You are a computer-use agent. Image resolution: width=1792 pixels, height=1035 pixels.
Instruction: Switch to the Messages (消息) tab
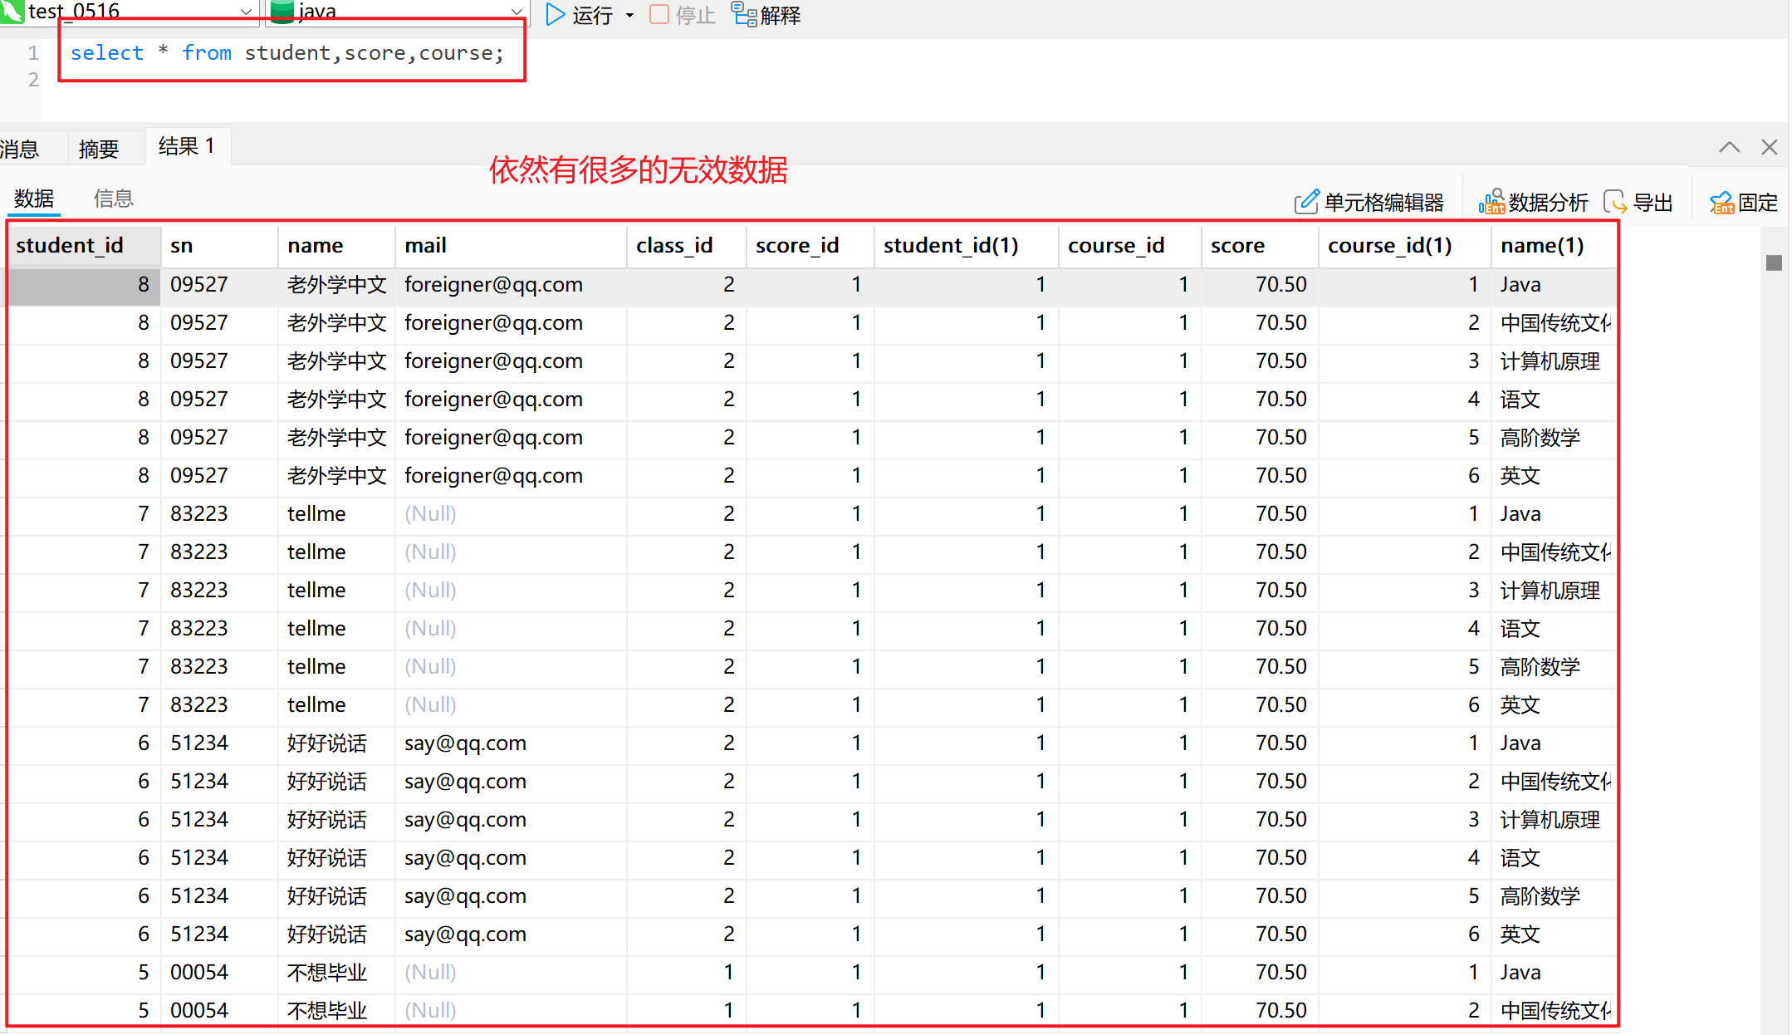[20, 149]
